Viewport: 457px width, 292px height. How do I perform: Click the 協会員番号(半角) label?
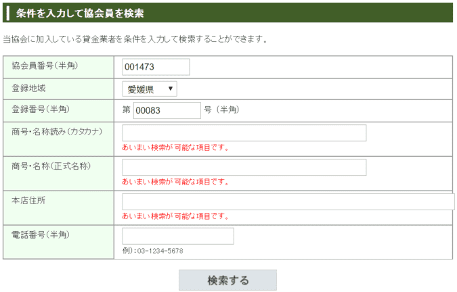(45, 66)
